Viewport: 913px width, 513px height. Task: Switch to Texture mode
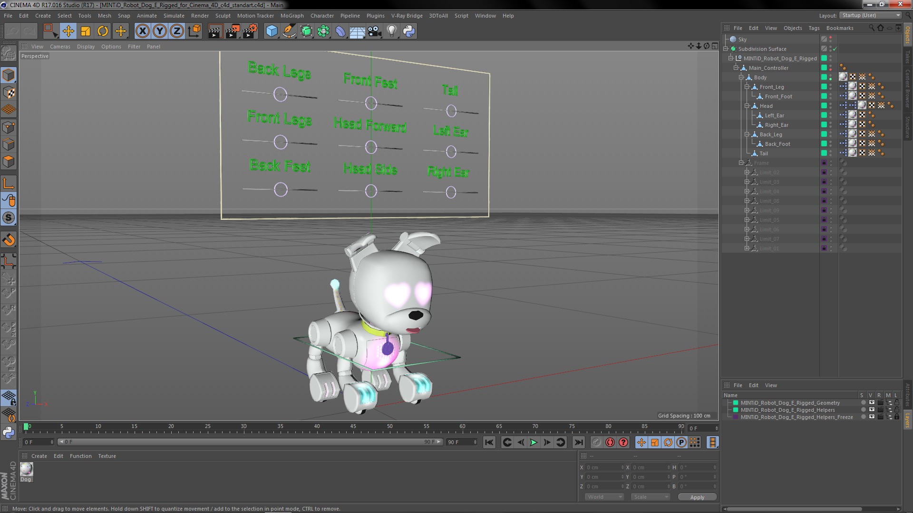(x=9, y=93)
